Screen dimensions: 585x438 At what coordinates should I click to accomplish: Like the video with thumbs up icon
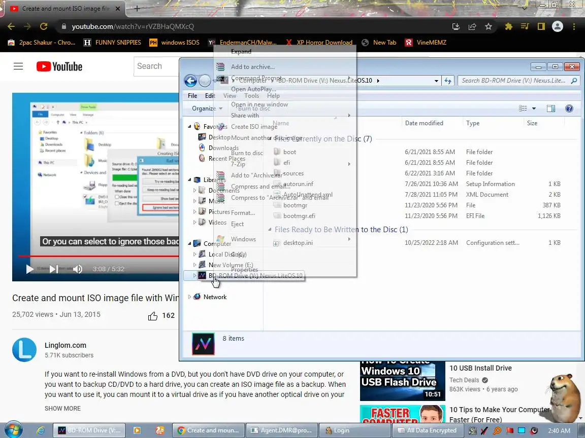point(152,316)
